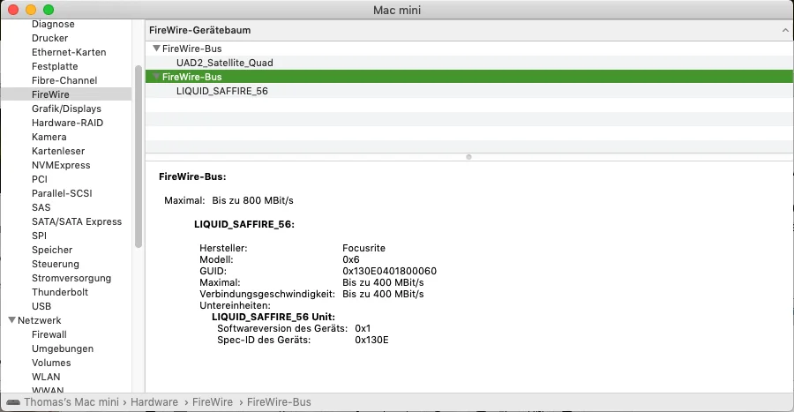Screen dimensions: 794x412
Task: Open Firewall under Netzwerk
Action: click(x=49, y=334)
